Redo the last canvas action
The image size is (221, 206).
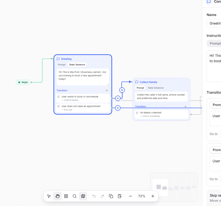(x=103, y=196)
